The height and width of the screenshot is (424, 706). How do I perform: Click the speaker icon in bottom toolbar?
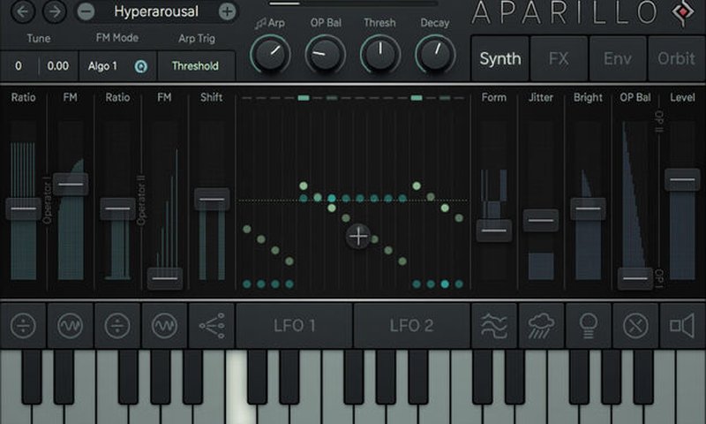click(682, 326)
